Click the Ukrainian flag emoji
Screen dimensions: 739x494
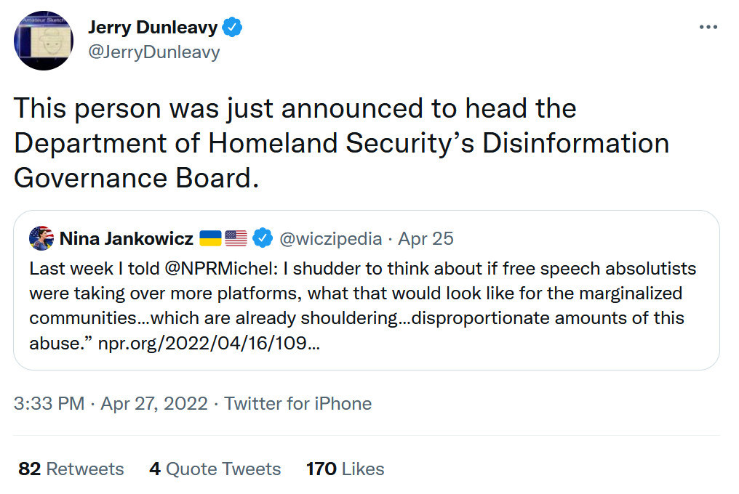(x=210, y=238)
